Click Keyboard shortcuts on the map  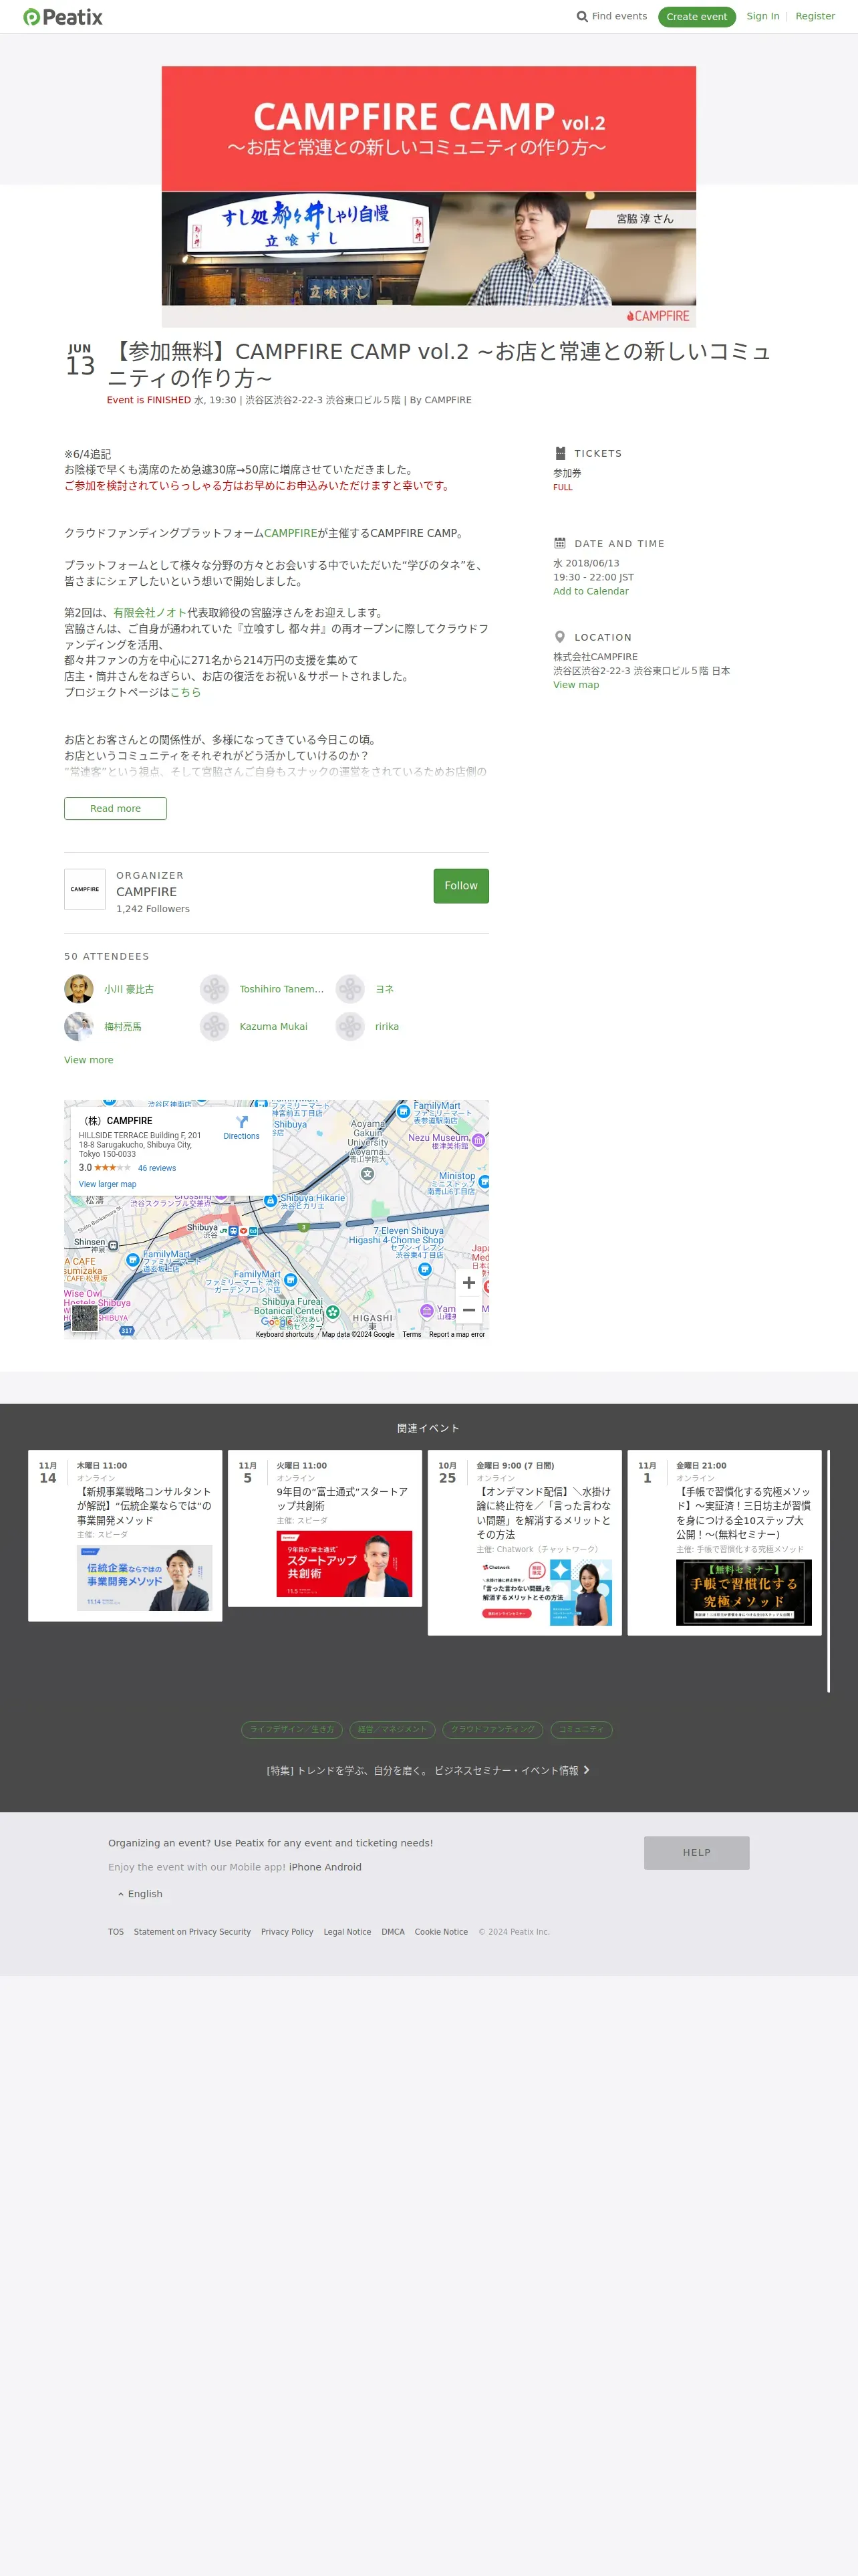tap(285, 1334)
